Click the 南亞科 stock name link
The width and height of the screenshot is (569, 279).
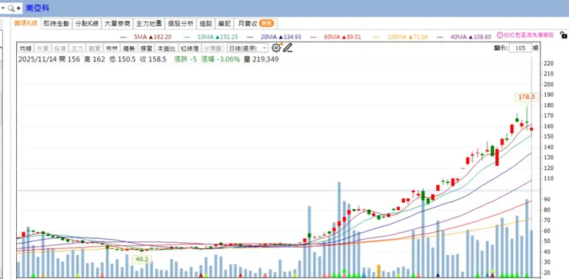pyautogui.click(x=38, y=8)
